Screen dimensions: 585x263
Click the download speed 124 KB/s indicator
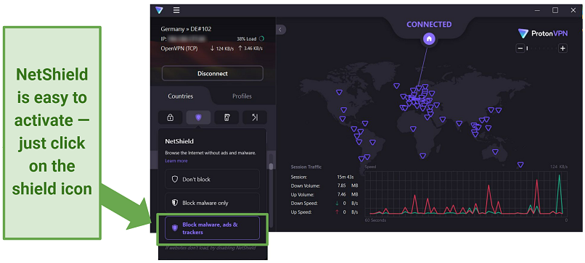[x=222, y=49]
